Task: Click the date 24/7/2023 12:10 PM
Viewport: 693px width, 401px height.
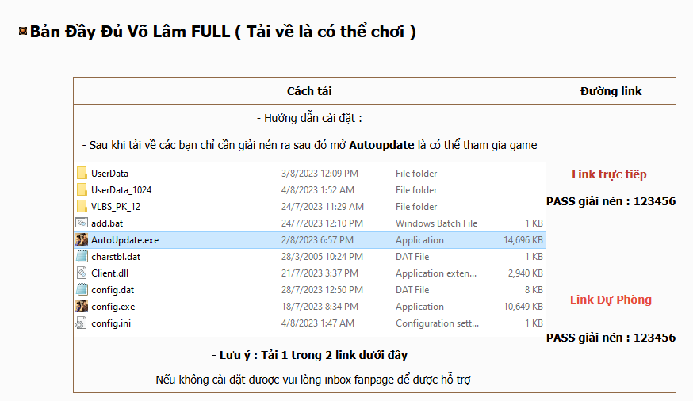Action: (322, 223)
